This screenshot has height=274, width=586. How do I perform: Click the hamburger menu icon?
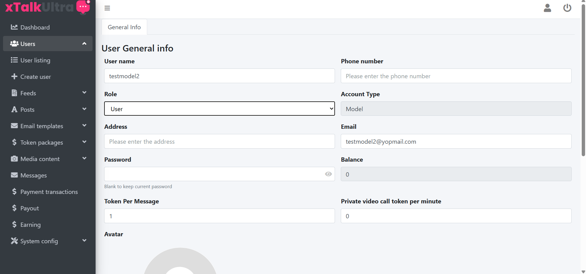(x=107, y=8)
